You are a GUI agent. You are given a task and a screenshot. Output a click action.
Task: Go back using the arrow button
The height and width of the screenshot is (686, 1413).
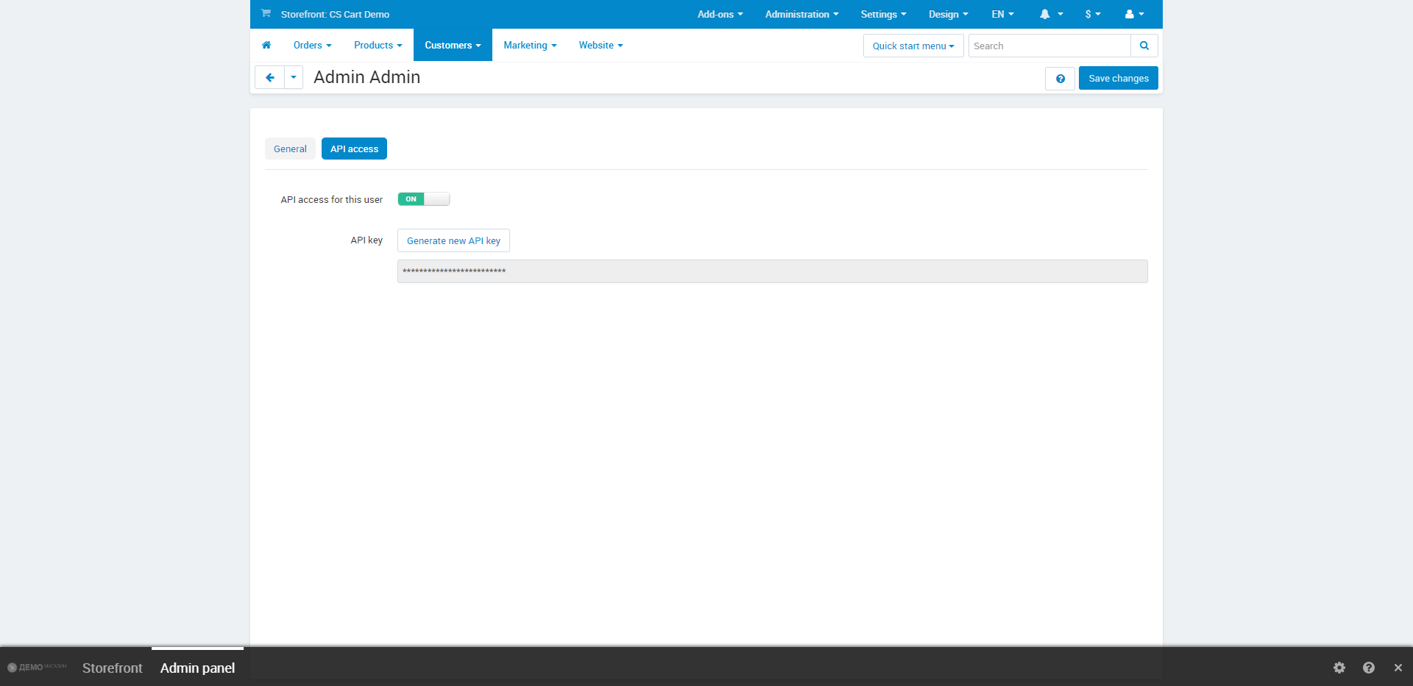tap(269, 77)
